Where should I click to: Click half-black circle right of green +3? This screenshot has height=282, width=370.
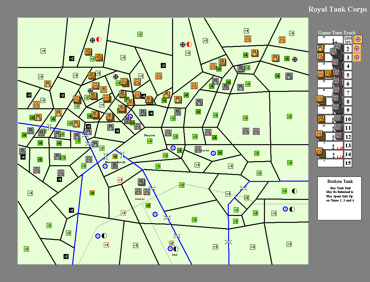[294, 191]
